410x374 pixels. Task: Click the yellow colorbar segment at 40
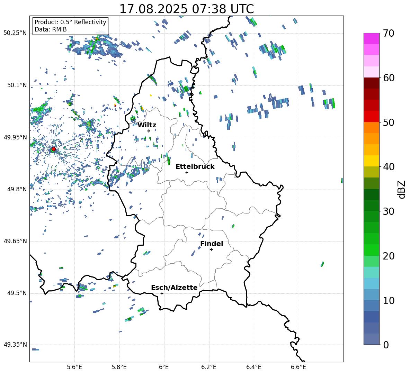(x=372, y=161)
